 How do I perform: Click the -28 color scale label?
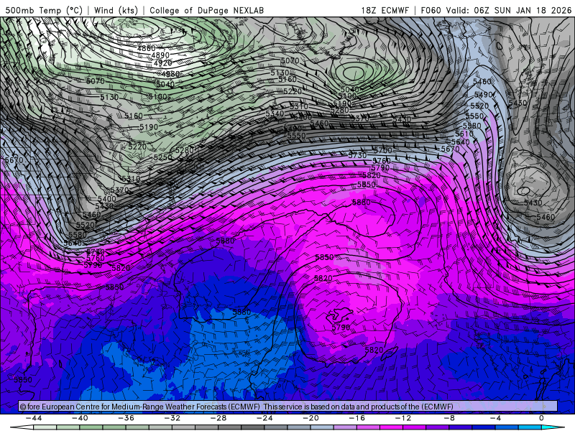(218, 418)
